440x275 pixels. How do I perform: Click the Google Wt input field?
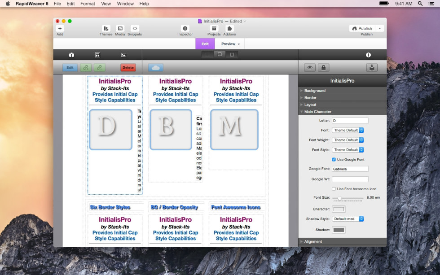(x=350, y=179)
